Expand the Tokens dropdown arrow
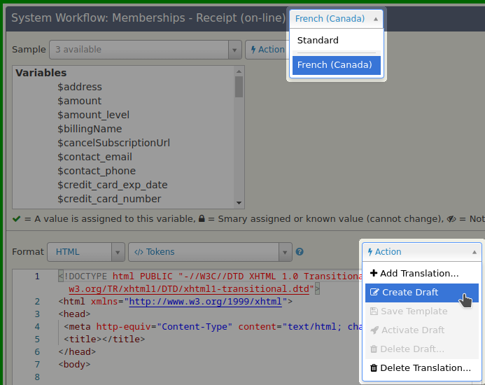This screenshot has height=385, width=485. (285, 252)
